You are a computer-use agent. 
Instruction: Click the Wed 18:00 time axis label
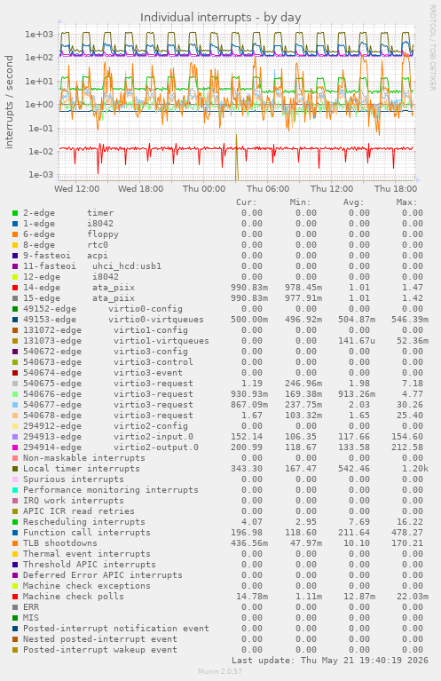[140, 189]
